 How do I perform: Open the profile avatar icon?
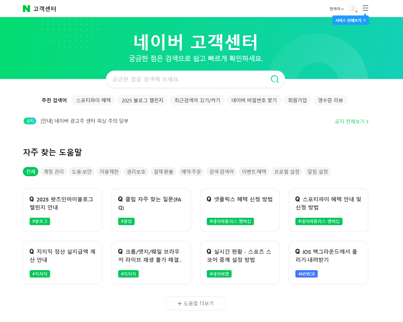pos(353,9)
